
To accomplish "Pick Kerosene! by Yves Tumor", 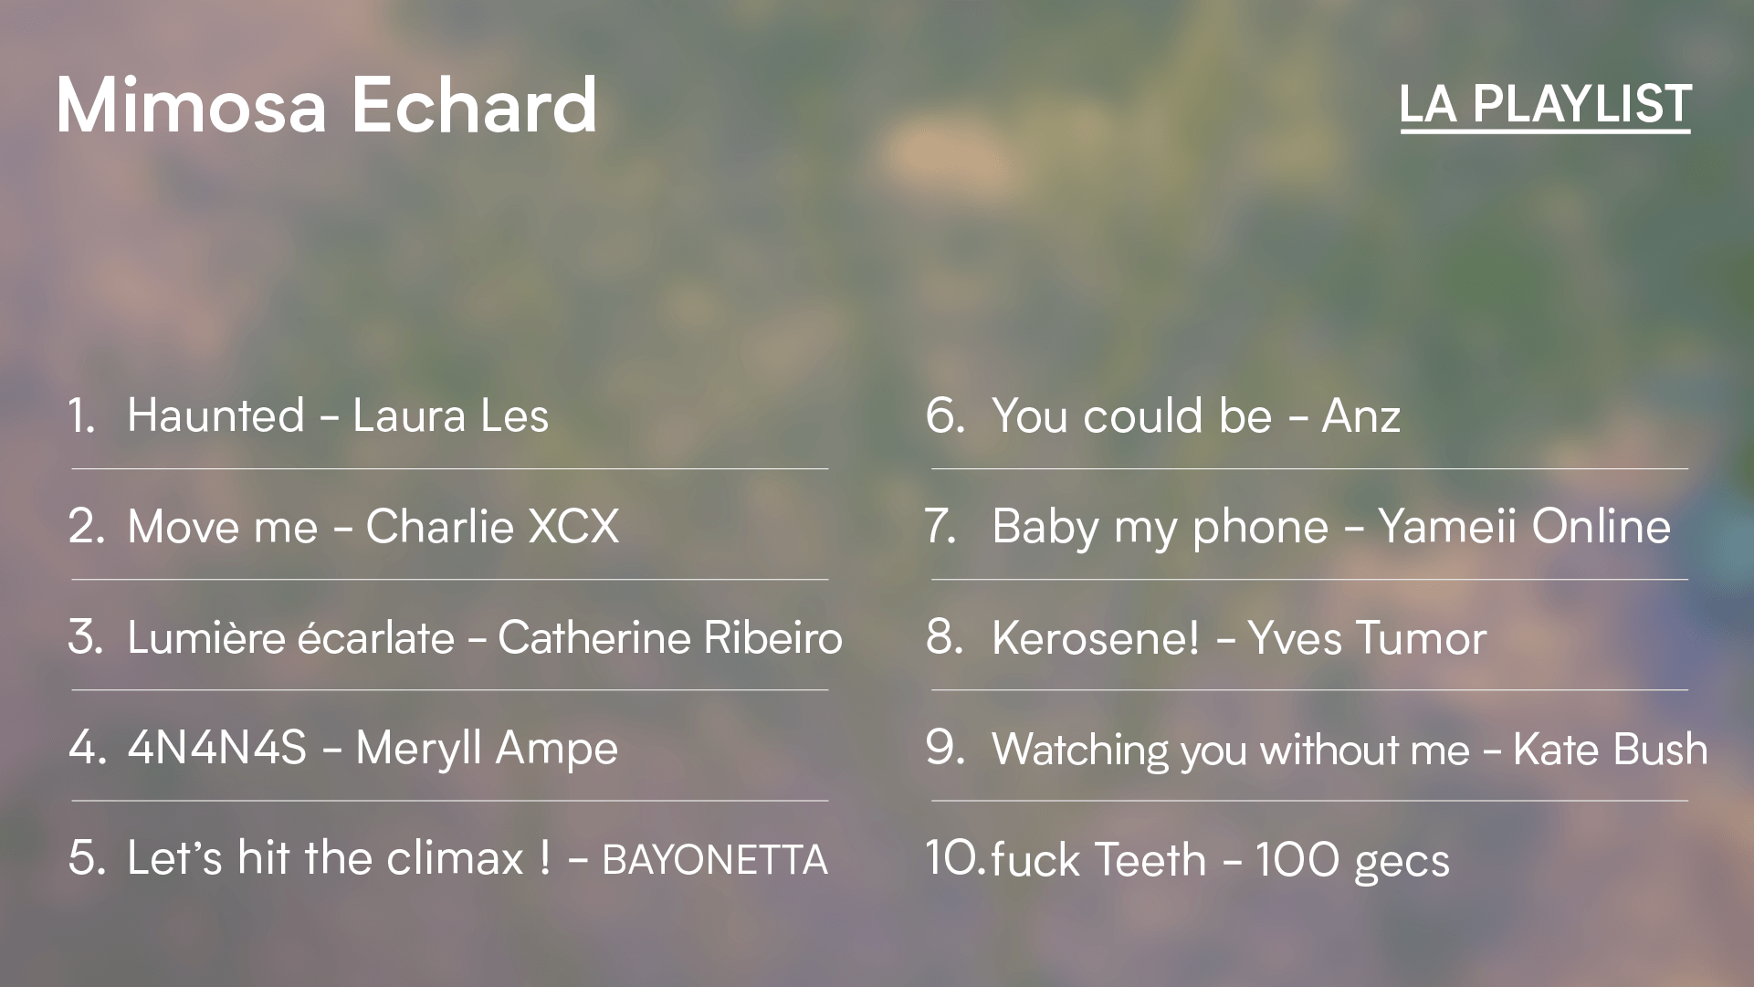I will click(1238, 637).
